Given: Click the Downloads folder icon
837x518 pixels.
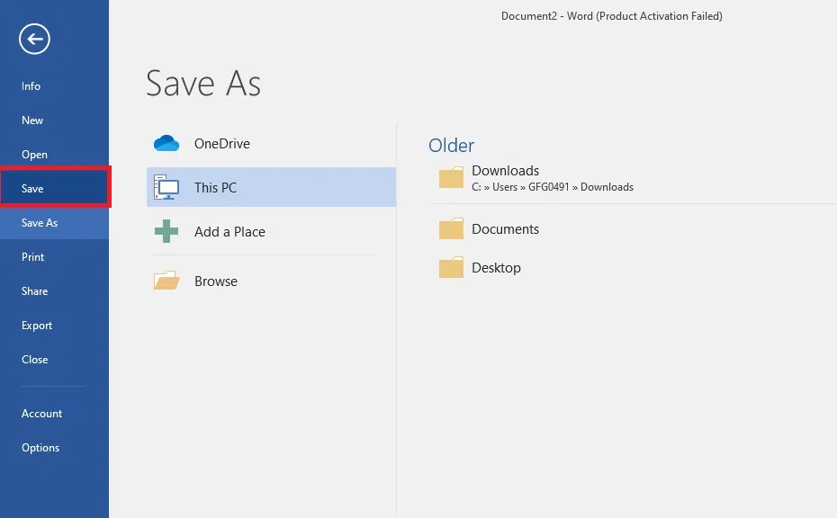Looking at the screenshot, I should click(451, 178).
